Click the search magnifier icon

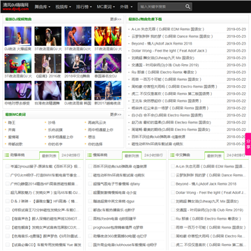pos(188,7)
